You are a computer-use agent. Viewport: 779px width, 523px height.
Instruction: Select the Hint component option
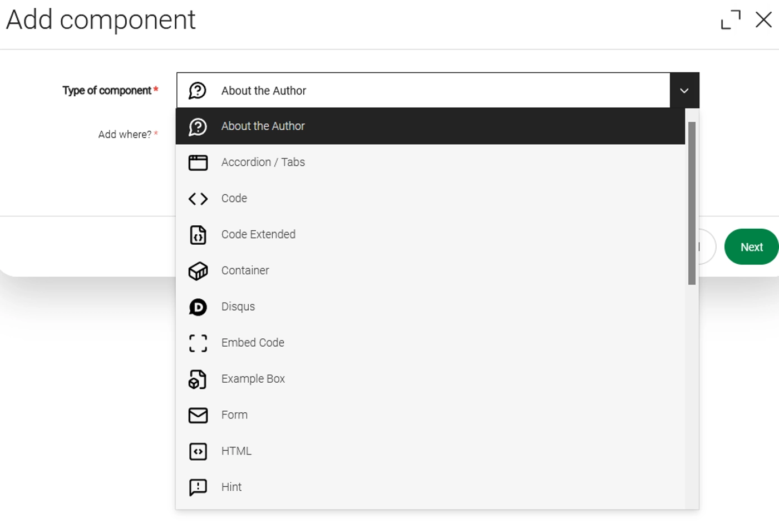coord(231,487)
